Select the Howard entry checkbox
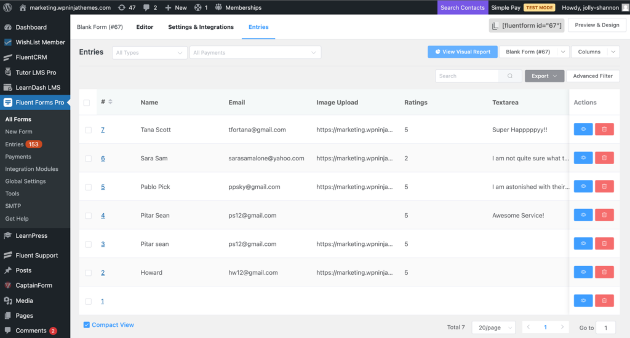The height and width of the screenshot is (338, 630). pyautogui.click(x=89, y=273)
